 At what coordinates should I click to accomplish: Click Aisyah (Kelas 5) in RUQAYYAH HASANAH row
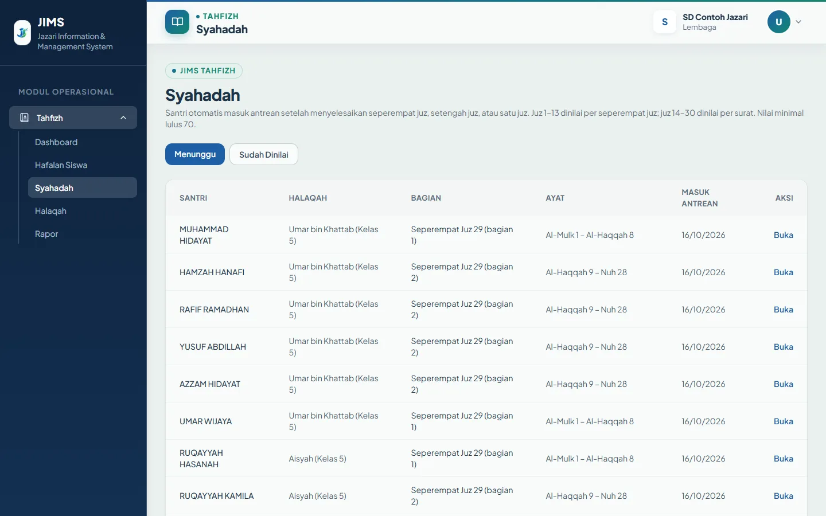point(318,459)
